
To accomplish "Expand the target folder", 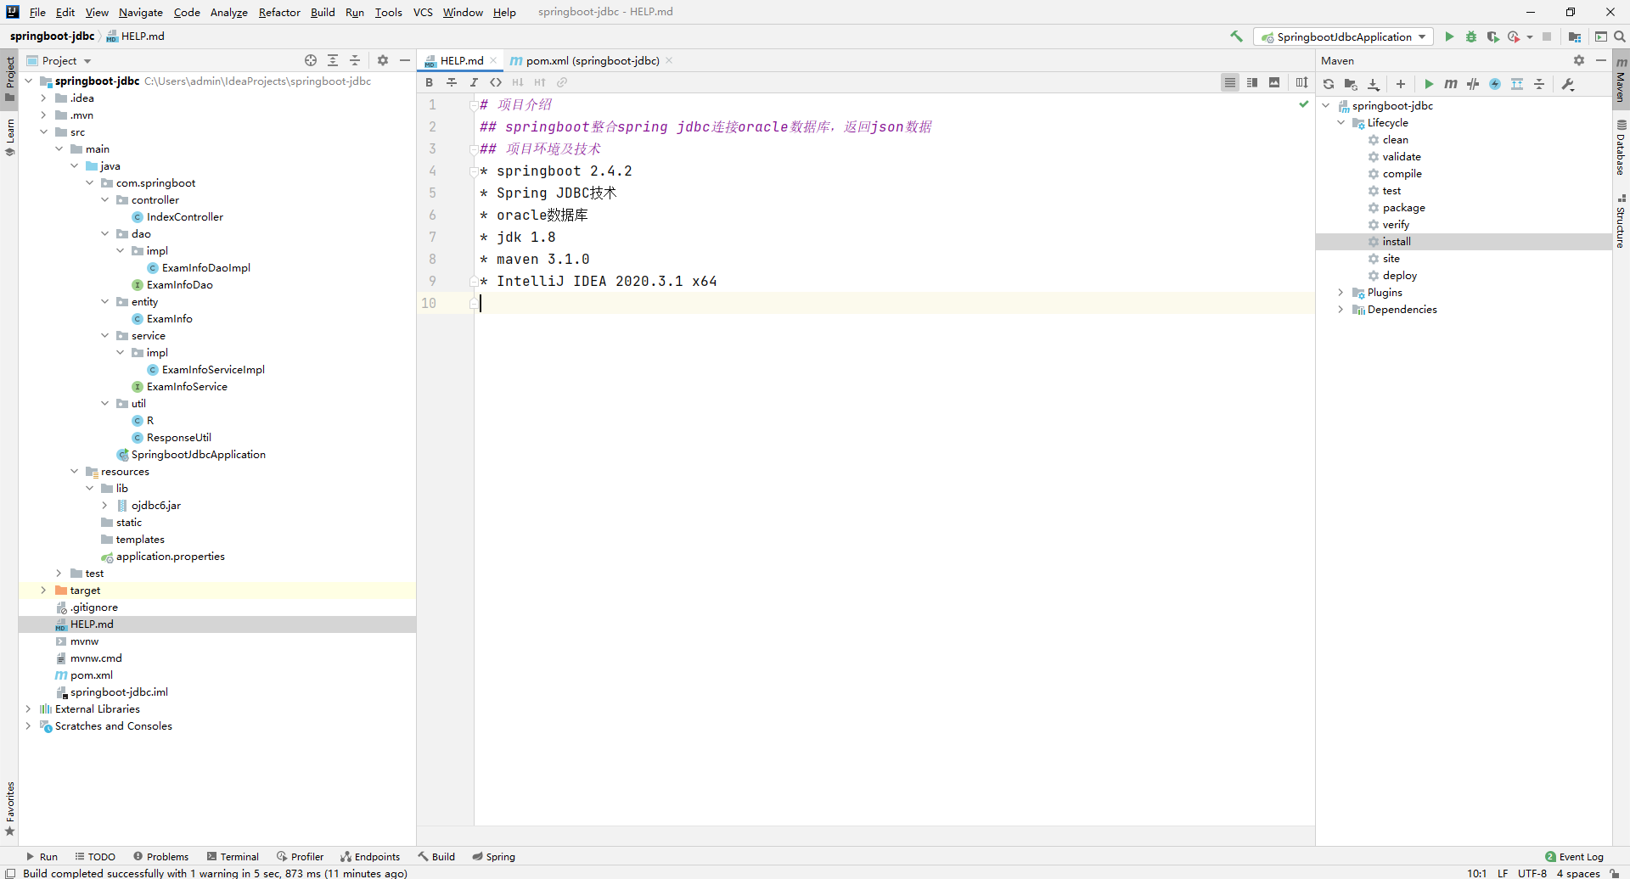I will [x=43, y=590].
